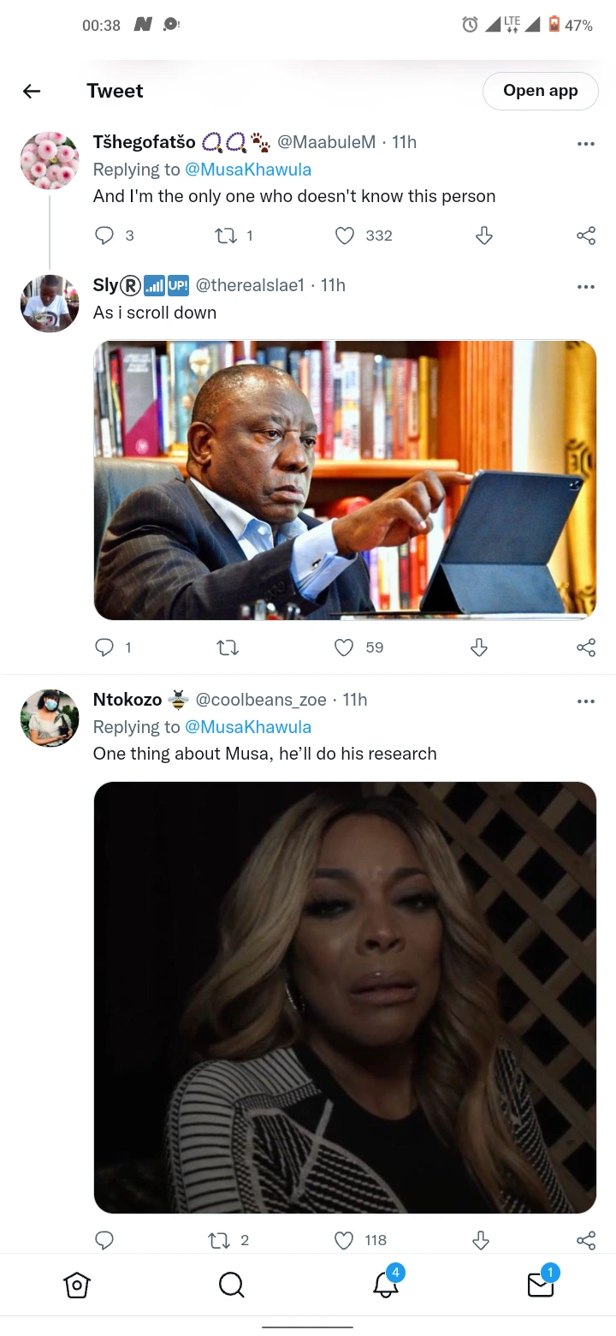Open Notifications with 4 alerts

[387, 1282]
